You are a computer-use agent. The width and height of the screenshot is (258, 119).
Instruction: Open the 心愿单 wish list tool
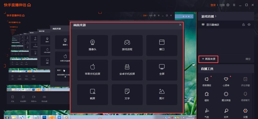pyautogui.click(x=226, y=82)
